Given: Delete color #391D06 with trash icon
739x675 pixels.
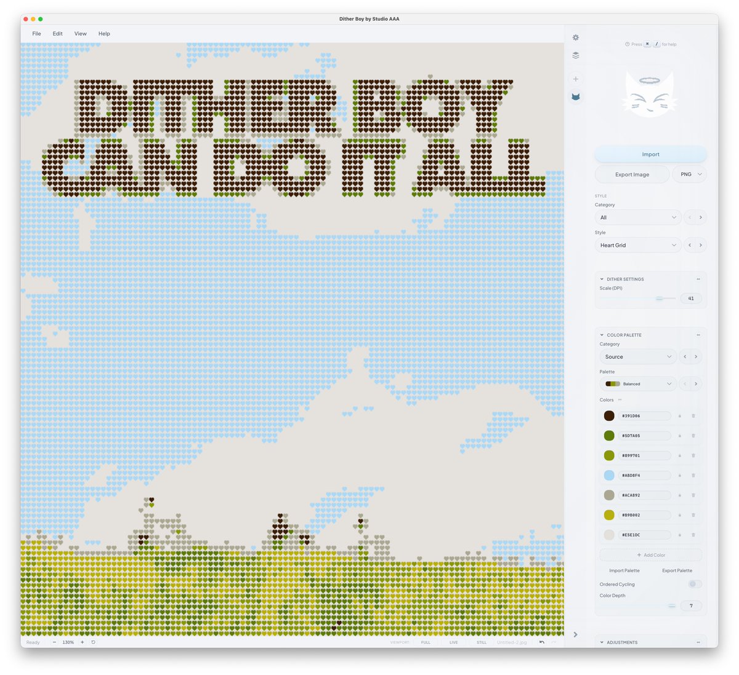Looking at the screenshot, I should click(693, 416).
